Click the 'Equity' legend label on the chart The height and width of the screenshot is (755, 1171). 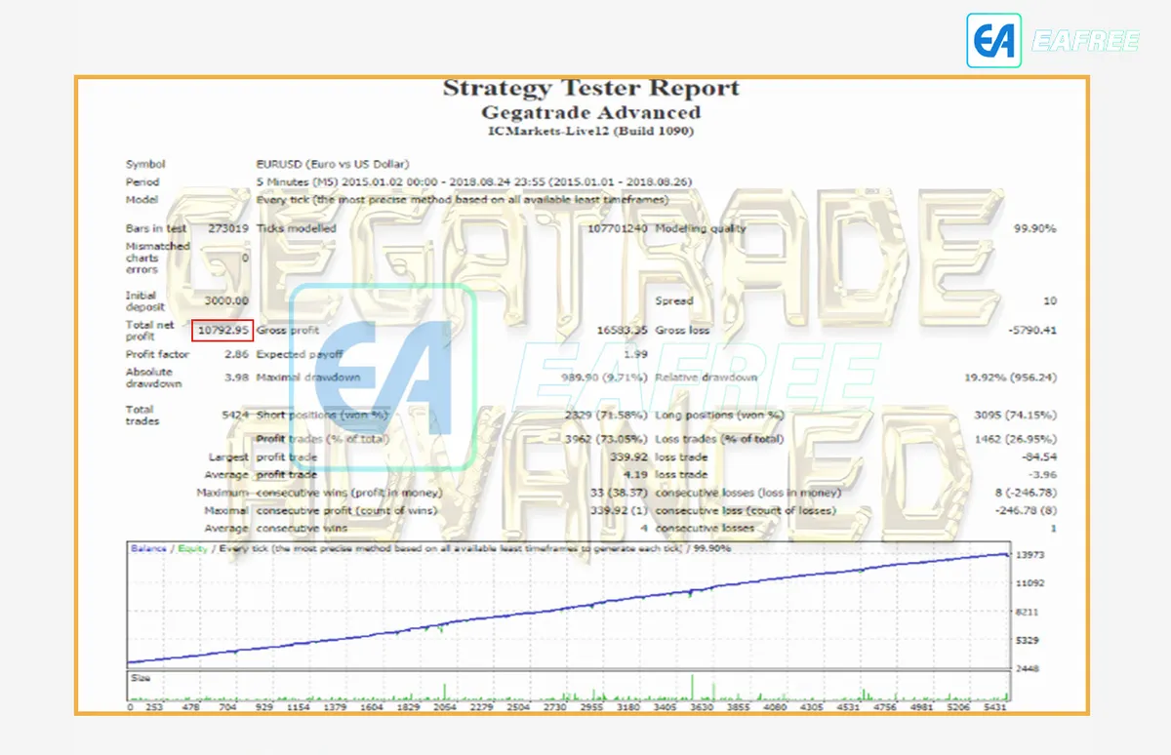(193, 548)
